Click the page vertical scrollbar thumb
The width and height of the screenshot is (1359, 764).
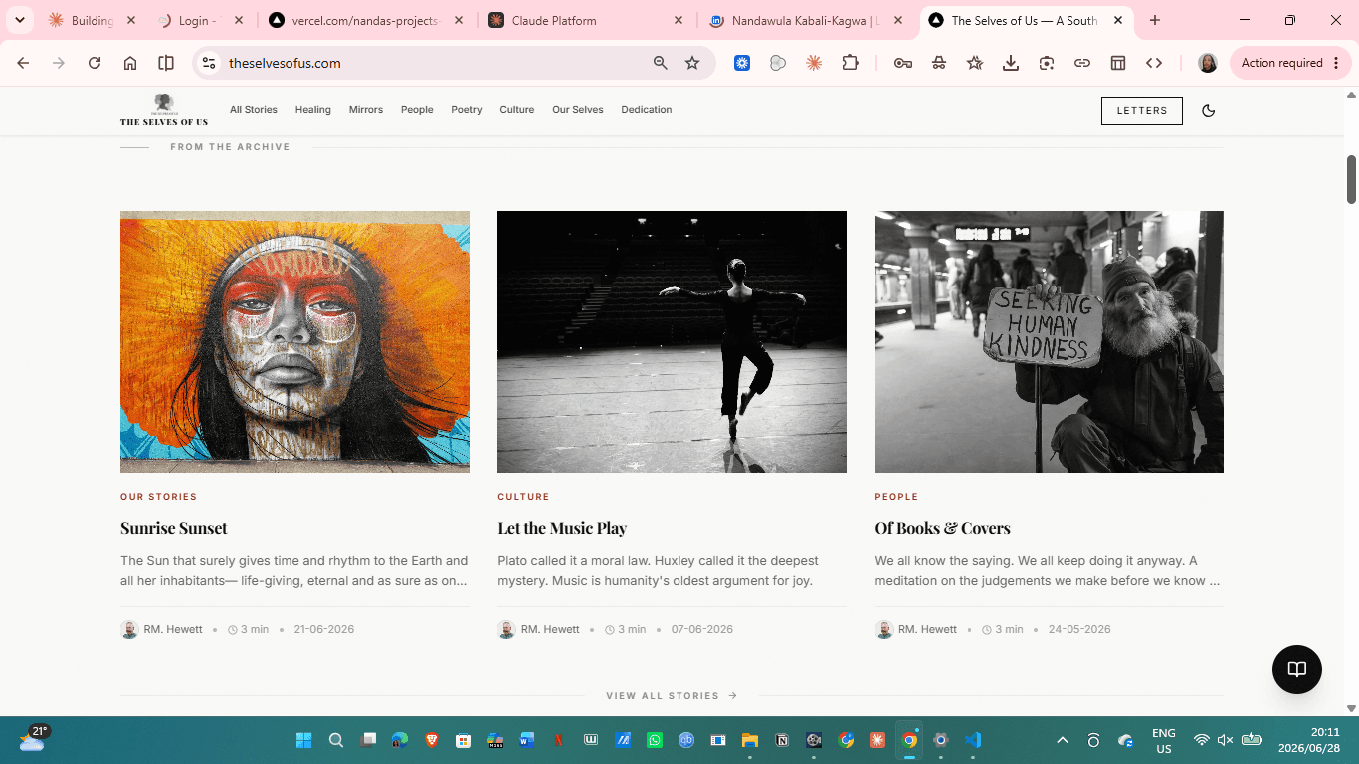pyautogui.click(x=1351, y=179)
